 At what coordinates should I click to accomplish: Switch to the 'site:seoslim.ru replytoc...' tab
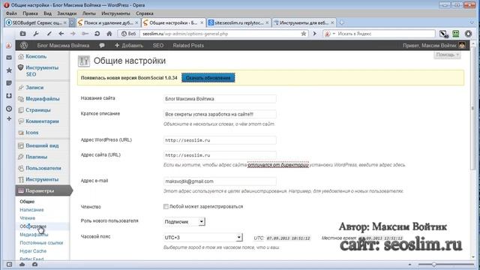point(238,22)
